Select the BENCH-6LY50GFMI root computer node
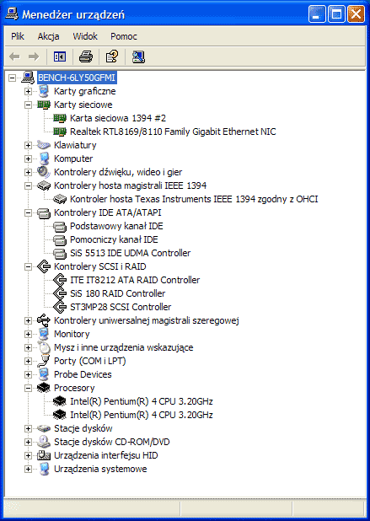This screenshot has width=370, height=521. click(x=77, y=78)
